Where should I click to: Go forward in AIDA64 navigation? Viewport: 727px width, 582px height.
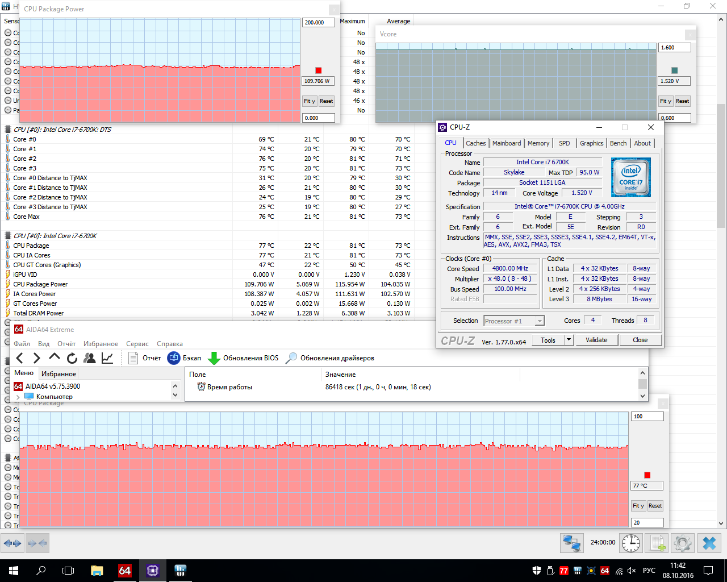click(37, 358)
